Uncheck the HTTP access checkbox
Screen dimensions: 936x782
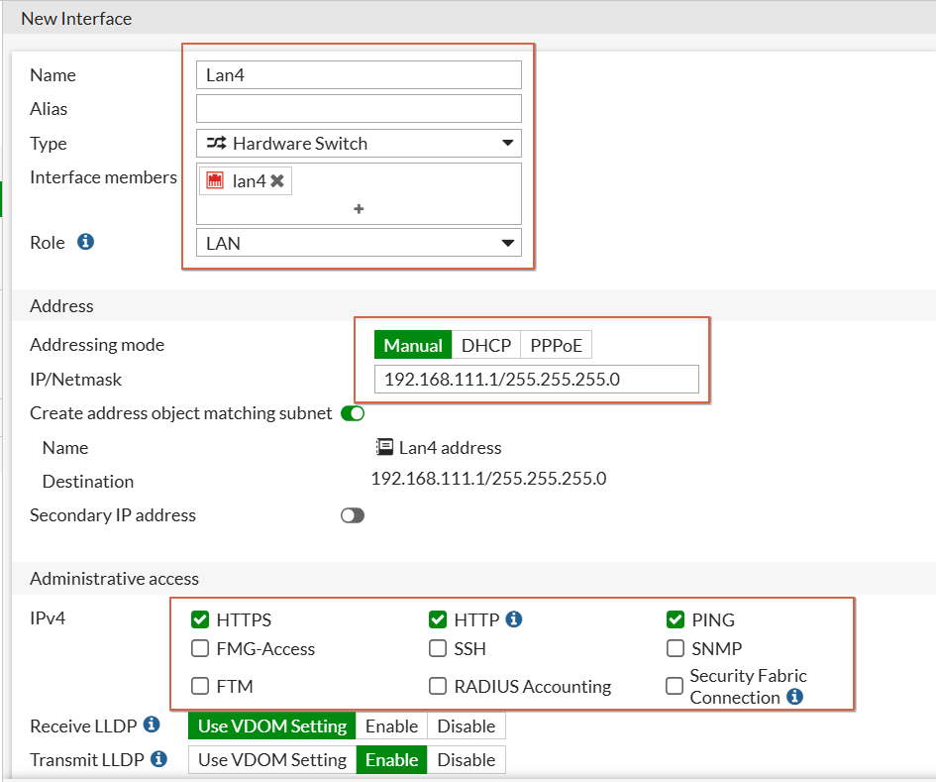point(438,619)
